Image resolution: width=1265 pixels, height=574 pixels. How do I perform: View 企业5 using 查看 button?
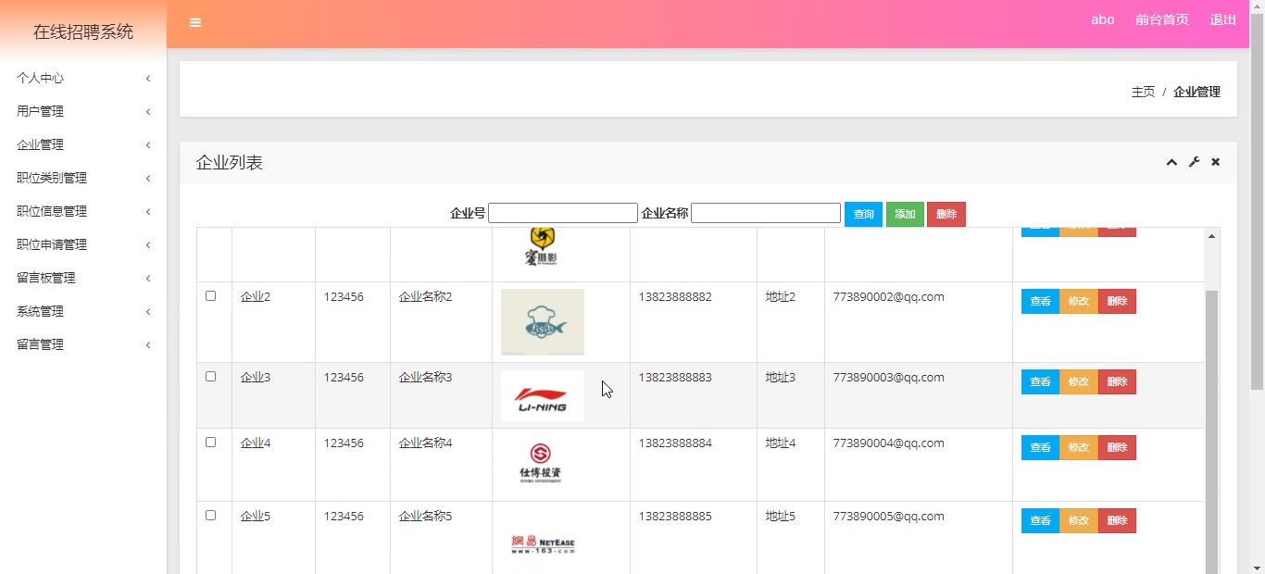pyautogui.click(x=1040, y=521)
